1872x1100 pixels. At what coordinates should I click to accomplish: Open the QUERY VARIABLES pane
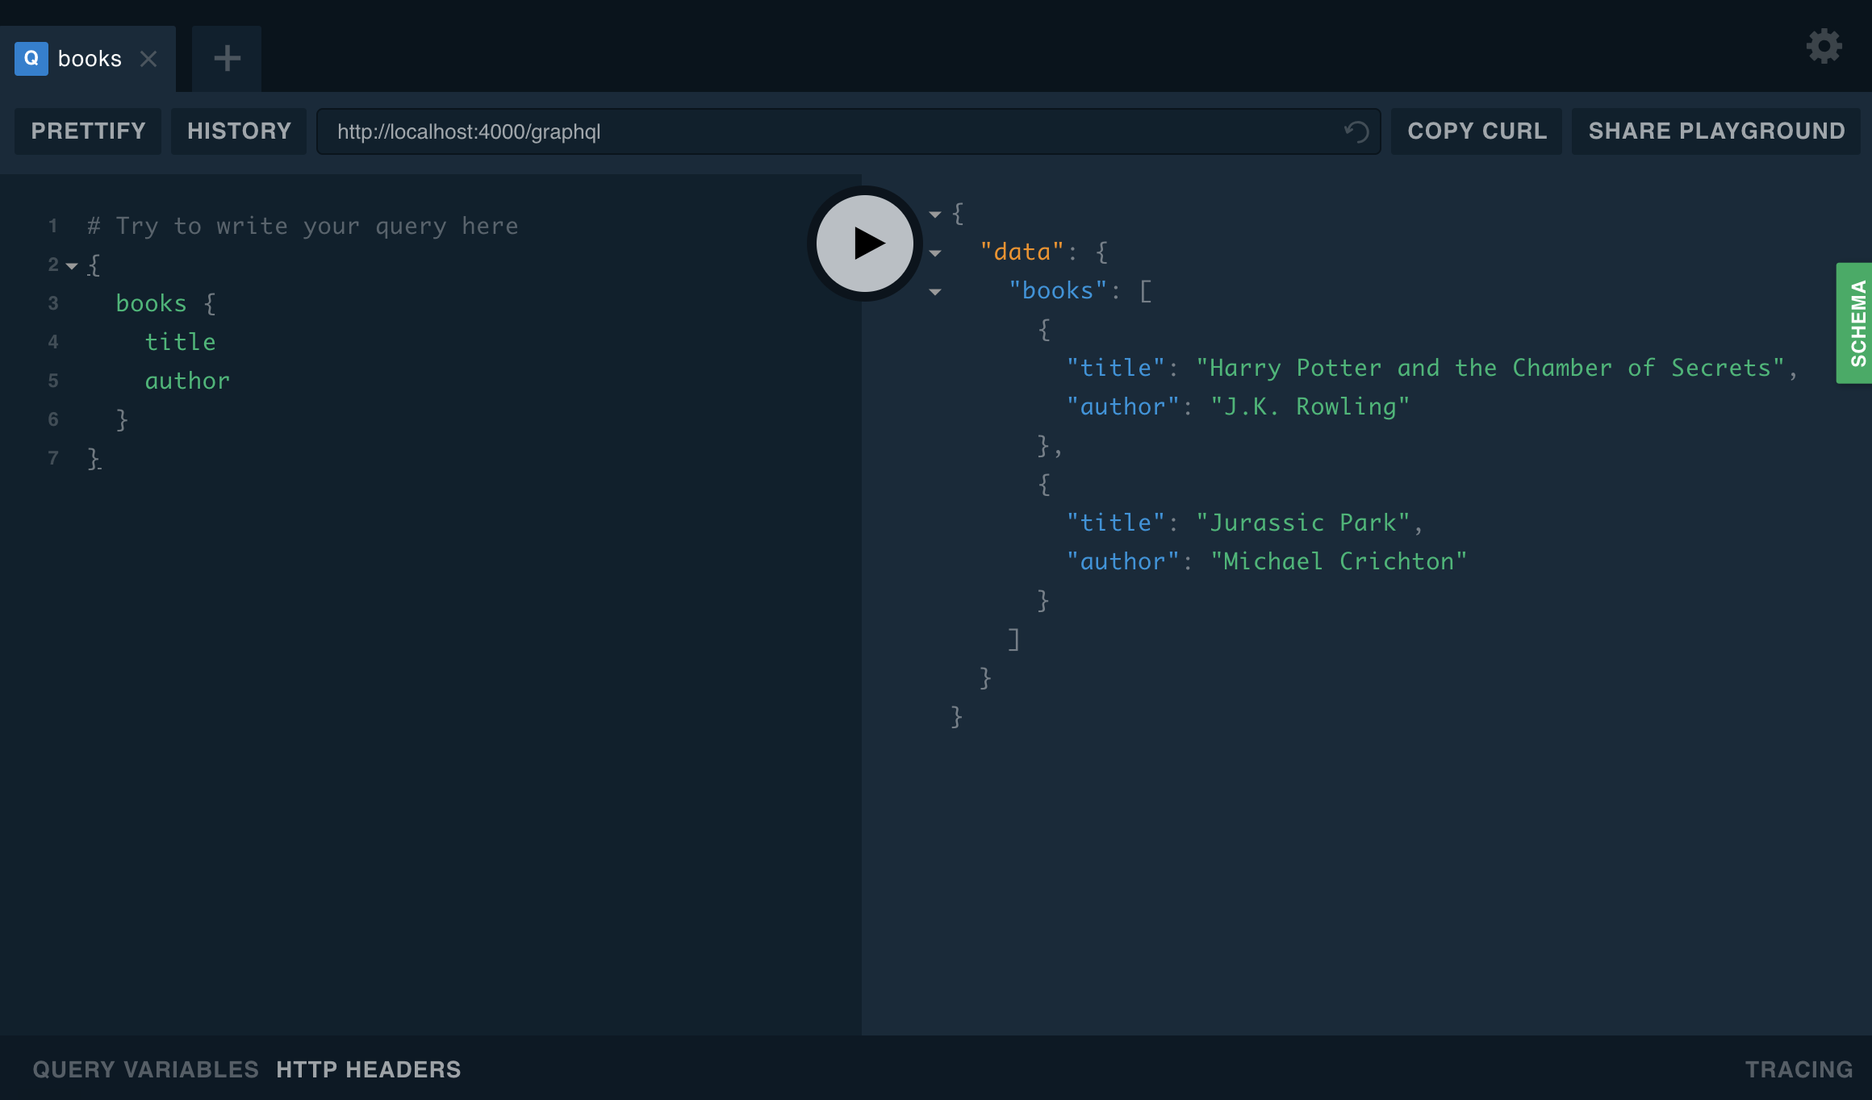pyautogui.click(x=146, y=1069)
